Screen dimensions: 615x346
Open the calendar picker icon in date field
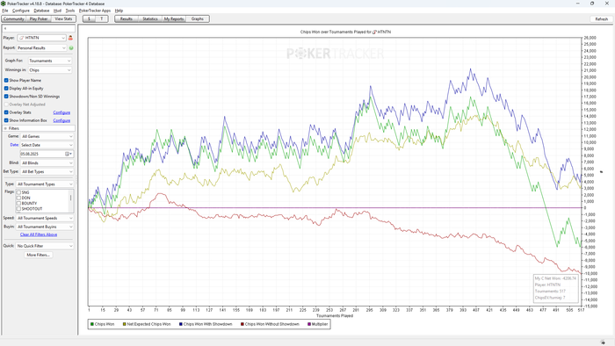click(68, 154)
